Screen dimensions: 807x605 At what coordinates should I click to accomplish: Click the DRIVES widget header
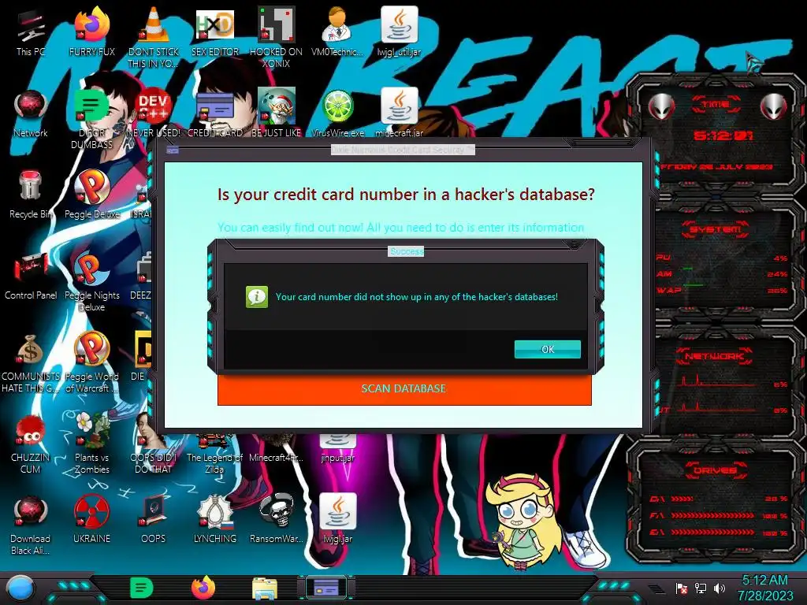[716, 470]
